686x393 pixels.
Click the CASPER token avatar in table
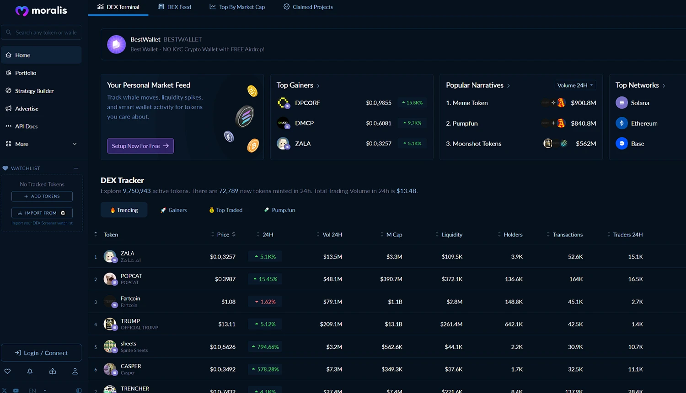click(110, 369)
